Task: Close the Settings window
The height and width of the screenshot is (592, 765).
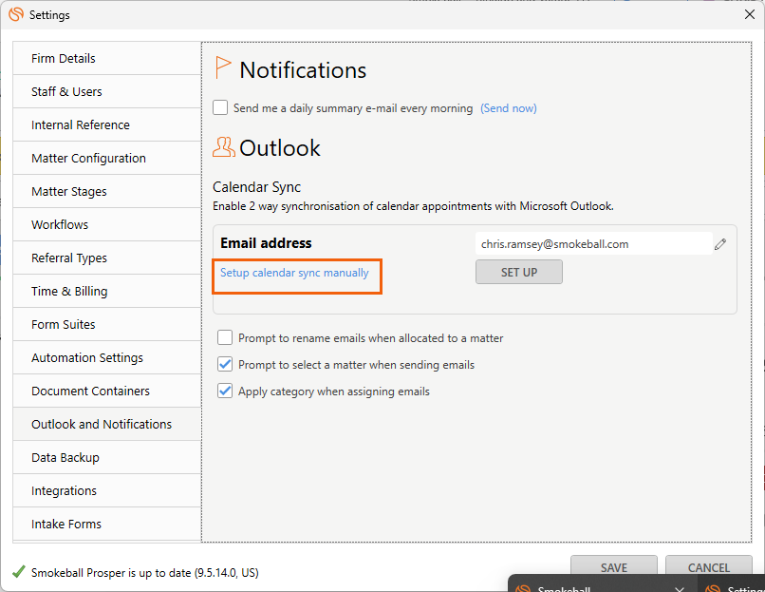Action: click(750, 14)
